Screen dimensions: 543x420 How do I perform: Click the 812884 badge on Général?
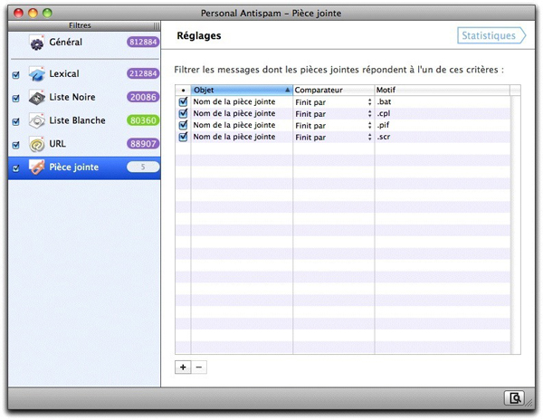pyautogui.click(x=143, y=43)
